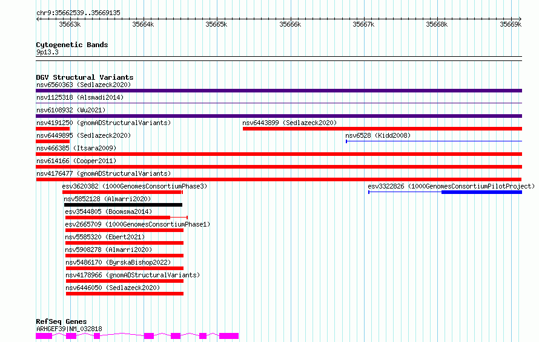Select the red bar under esv2665709
This screenshot has width=539, height=342.
coord(124,230)
